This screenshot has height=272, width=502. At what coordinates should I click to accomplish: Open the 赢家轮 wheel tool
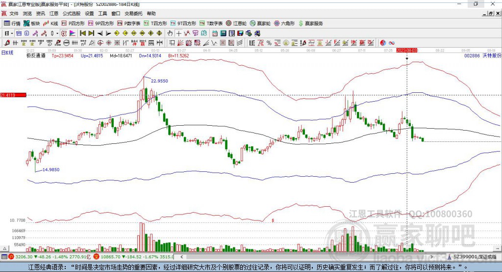[260, 24]
